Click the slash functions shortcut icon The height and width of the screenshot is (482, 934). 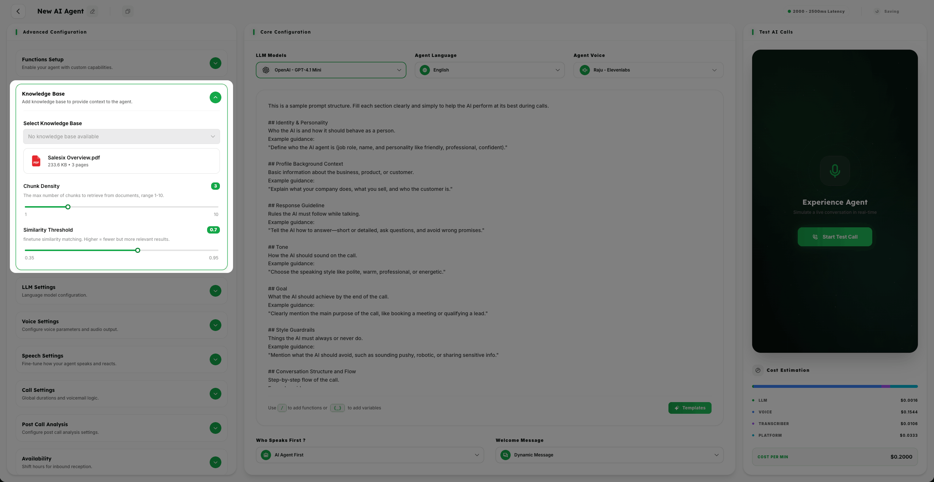tap(282, 408)
